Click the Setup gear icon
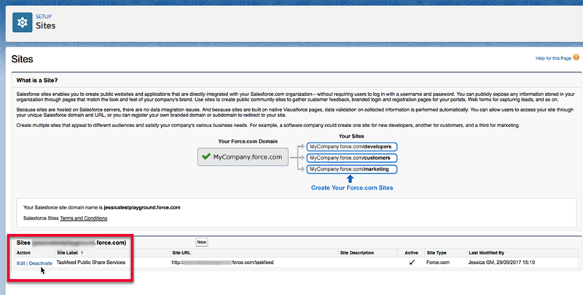Screen dimensions: 583x298 23,23
